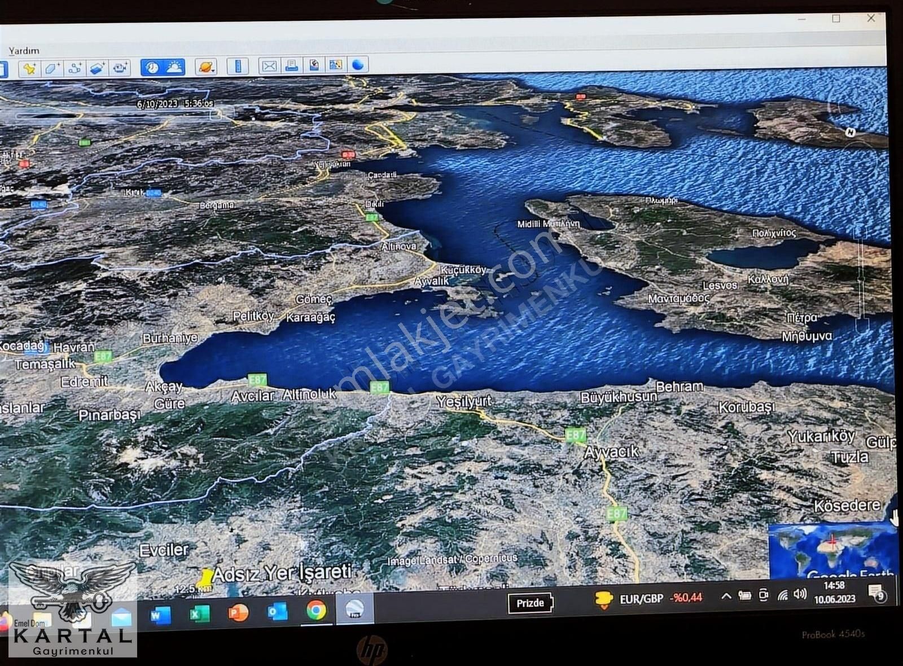Screen dimensions: 903x666
Task: Click the Save Image toolbar icon
Action: pyautogui.click(x=314, y=65)
